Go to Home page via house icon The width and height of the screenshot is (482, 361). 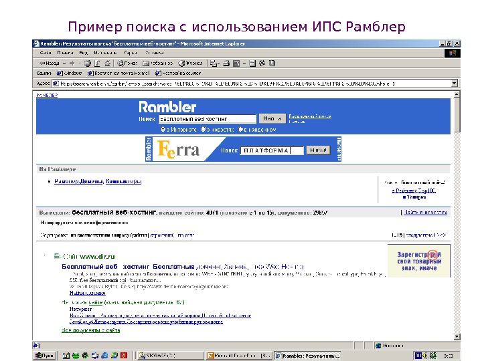point(107,64)
